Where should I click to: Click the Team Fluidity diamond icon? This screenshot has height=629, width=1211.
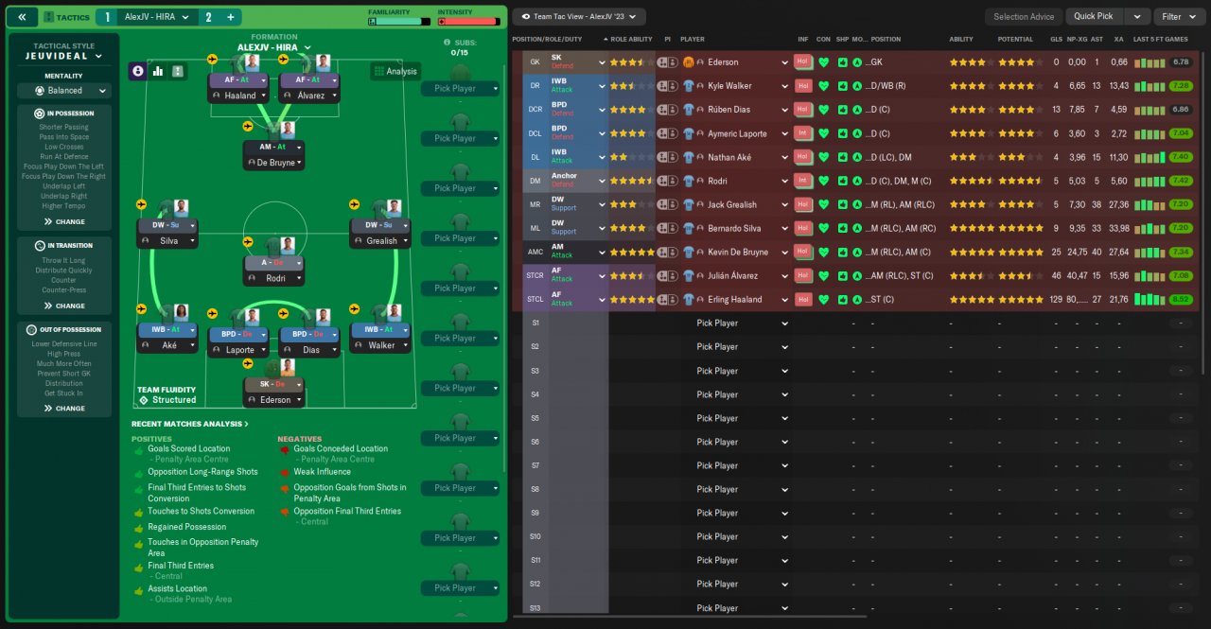point(143,400)
